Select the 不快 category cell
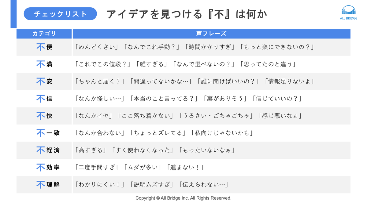Viewport: 367px width, 206px height. click(x=44, y=116)
